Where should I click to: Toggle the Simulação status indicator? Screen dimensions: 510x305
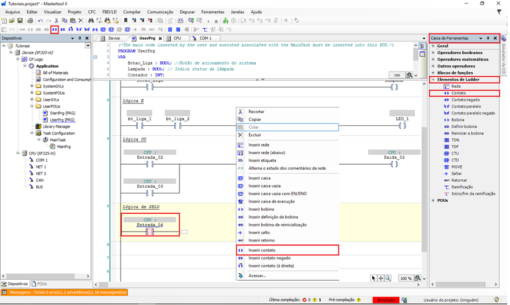(387, 300)
